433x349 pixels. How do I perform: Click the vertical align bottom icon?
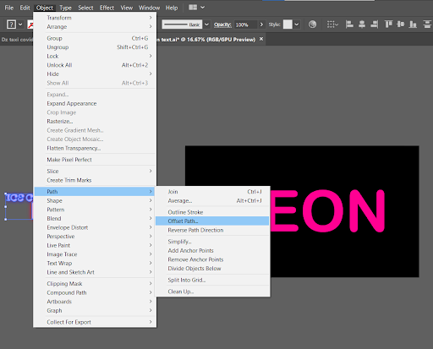click(413, 25)
